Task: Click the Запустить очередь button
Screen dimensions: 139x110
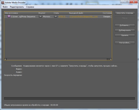Action: (x=125, y=13)
